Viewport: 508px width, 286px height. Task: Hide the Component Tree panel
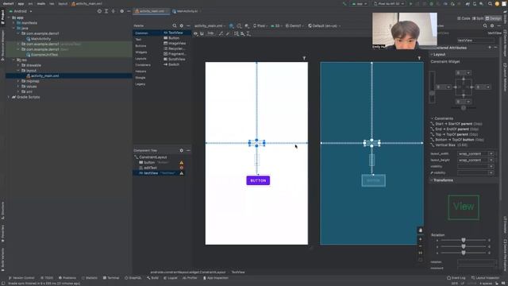pos(188,150)
